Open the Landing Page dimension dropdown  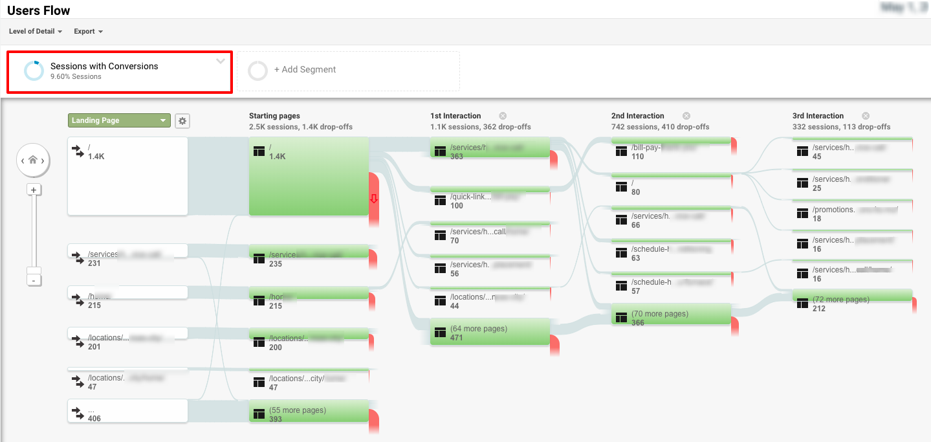tap(118, 120)
